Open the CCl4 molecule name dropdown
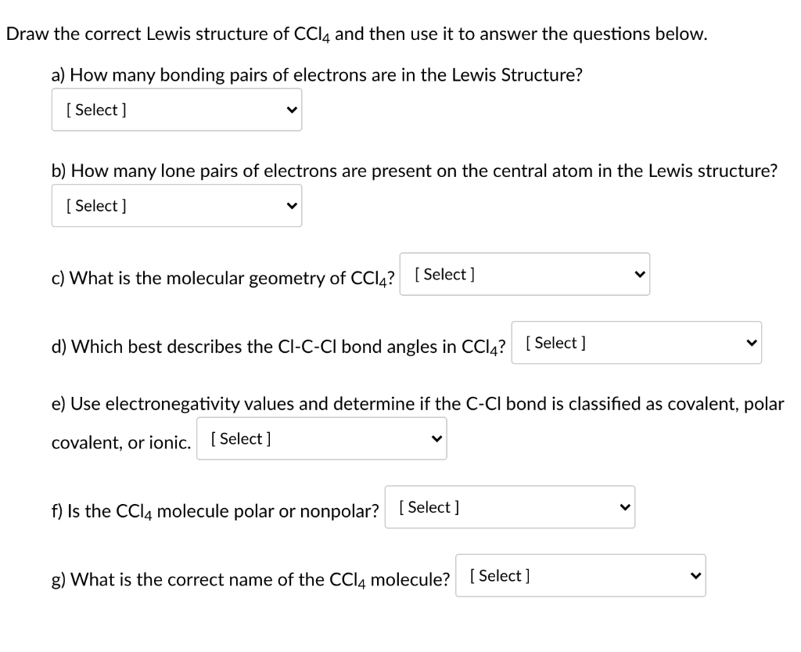Screen dimensions: 801x652 [x=580, y=575]
